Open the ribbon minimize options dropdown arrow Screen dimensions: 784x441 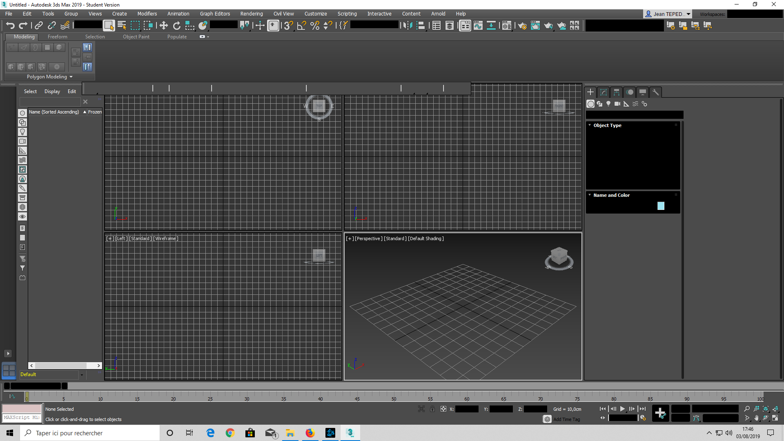(208, 37)
